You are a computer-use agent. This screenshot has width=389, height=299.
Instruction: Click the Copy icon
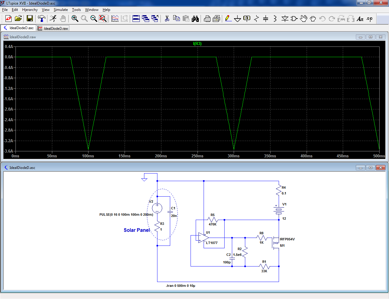pyautogui.click(x=176, y=19)
